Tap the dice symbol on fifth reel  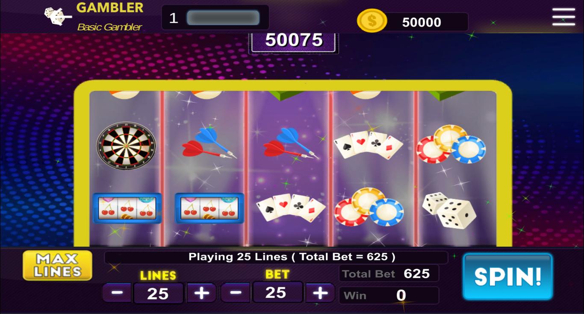pos(449,210)
